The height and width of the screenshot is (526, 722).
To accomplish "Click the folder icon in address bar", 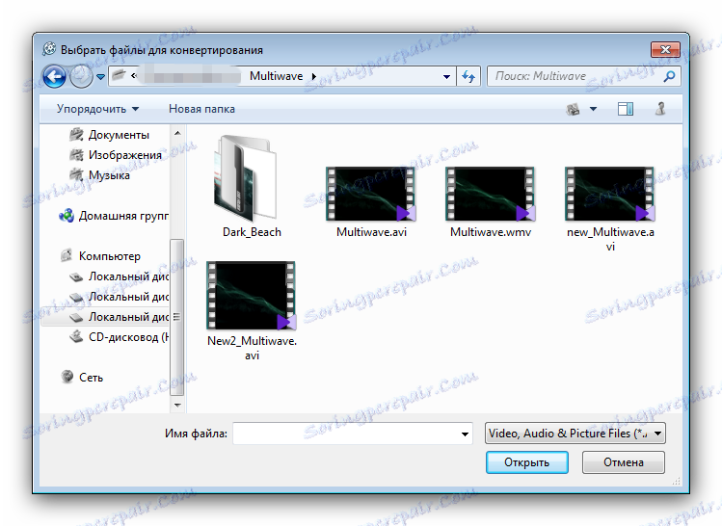I will pos(119,75).
